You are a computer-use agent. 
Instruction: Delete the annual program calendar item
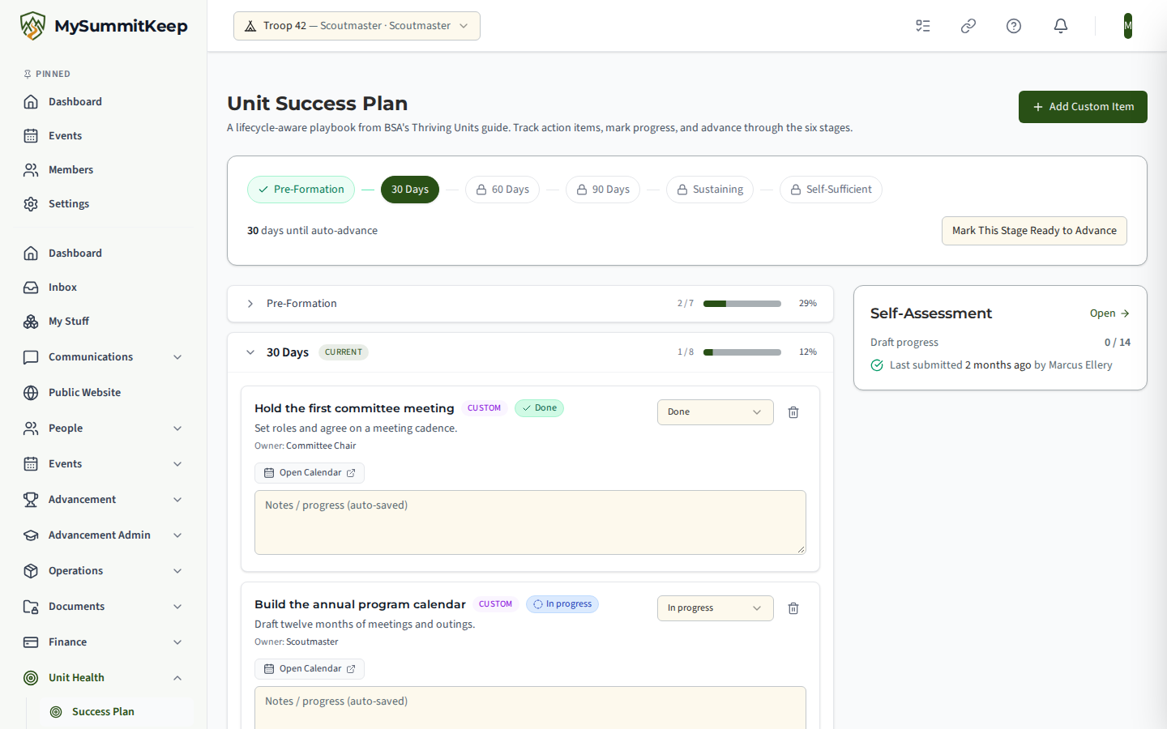(793, 608)
